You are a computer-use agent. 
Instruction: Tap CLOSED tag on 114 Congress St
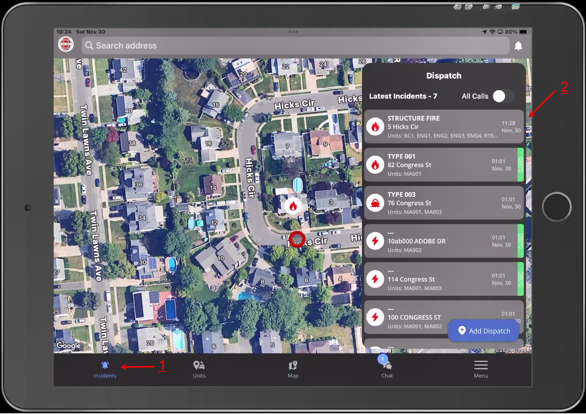(520, 279)
